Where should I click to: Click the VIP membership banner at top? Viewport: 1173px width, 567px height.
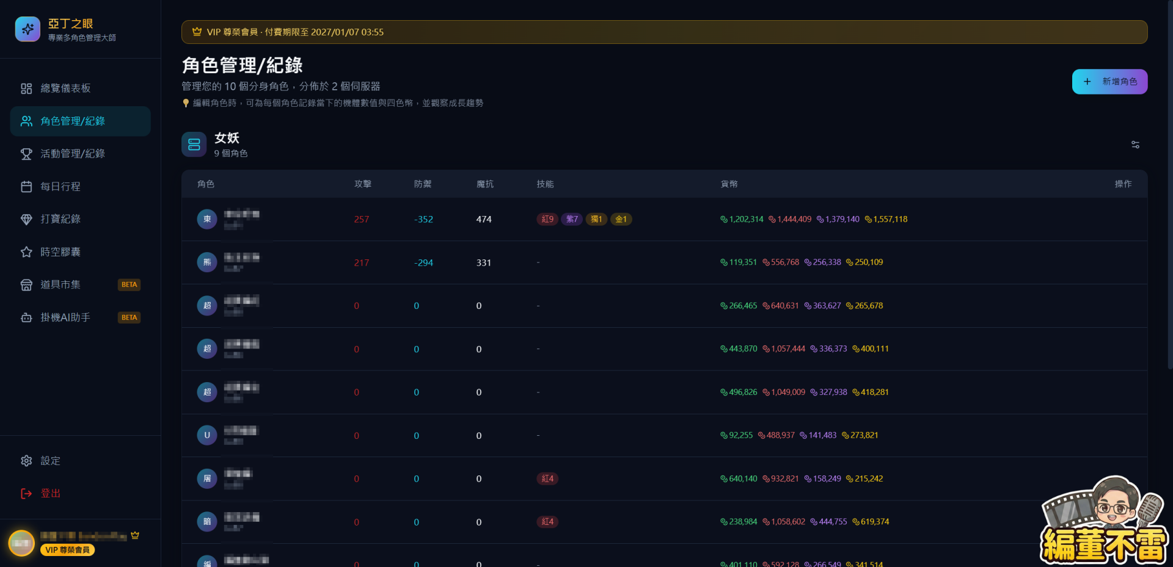(x=664, y=32)
